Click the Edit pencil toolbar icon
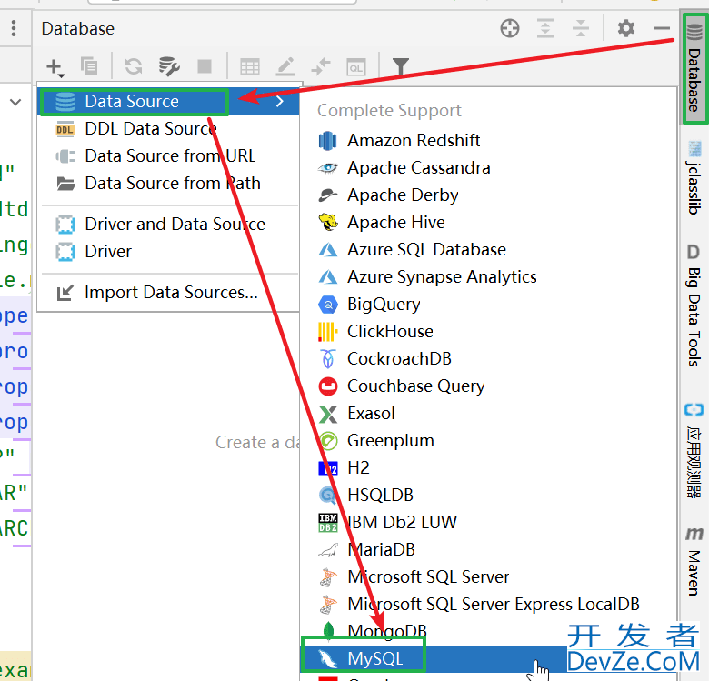The width and height of the screenshot is (709, 681). coord(285,66)
